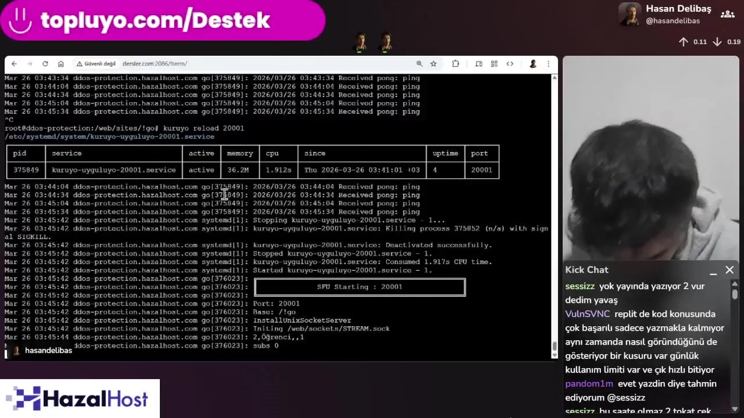Viewport: 744px width, 418px height.
Task: Close the Kick Chat panel
Action: point(729,270)
